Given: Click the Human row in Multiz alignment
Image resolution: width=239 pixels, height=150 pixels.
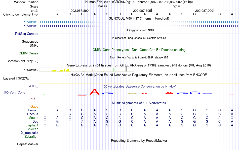Looking at the screenshot, I should tap(139, 110).
